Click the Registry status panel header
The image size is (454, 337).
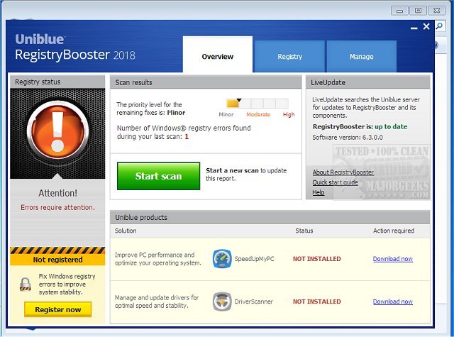pyautogui.click(x=57, y=82)
